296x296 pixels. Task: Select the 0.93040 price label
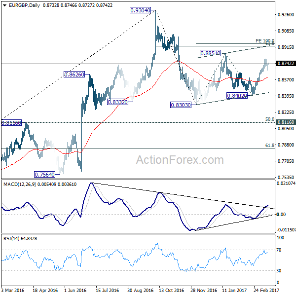[x=140, y=10]
